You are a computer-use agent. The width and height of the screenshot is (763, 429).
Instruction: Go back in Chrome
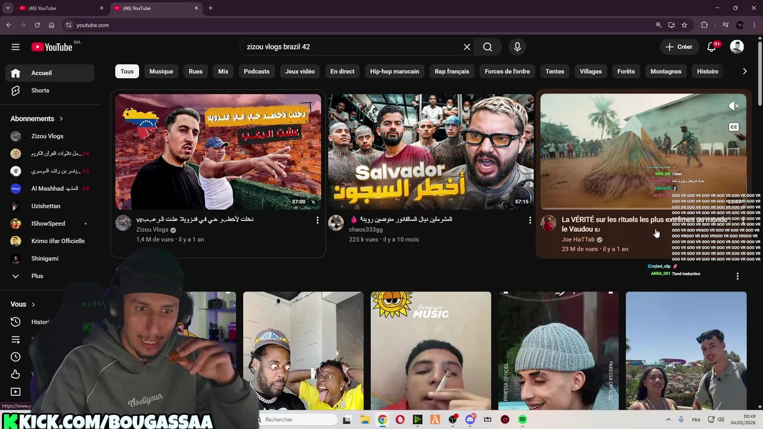[8, 25]
